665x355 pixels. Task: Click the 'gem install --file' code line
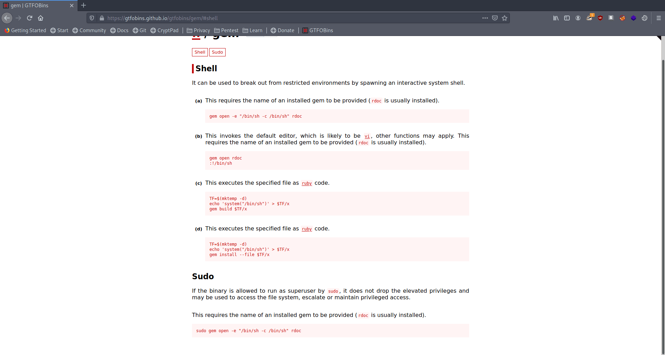[x=239, y=255]
